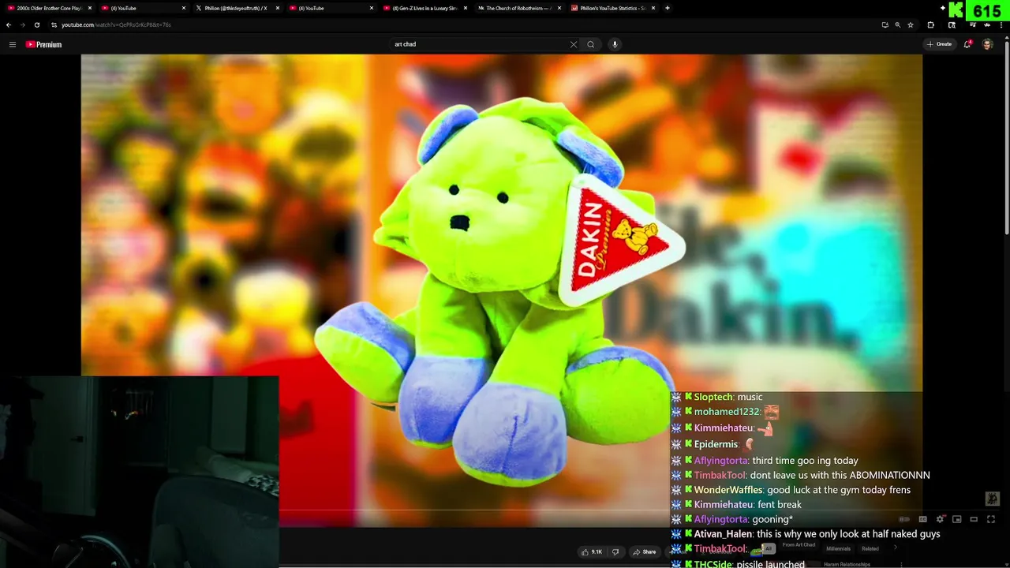The image size is (1010, 568).
Task: Click the install/cast screen icon in address bar
Action: (885, 24)
